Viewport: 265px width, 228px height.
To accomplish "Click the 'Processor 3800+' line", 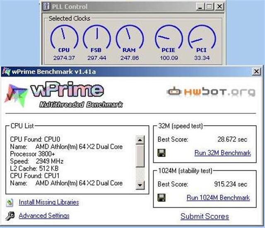I will click(x=32, y=154).
